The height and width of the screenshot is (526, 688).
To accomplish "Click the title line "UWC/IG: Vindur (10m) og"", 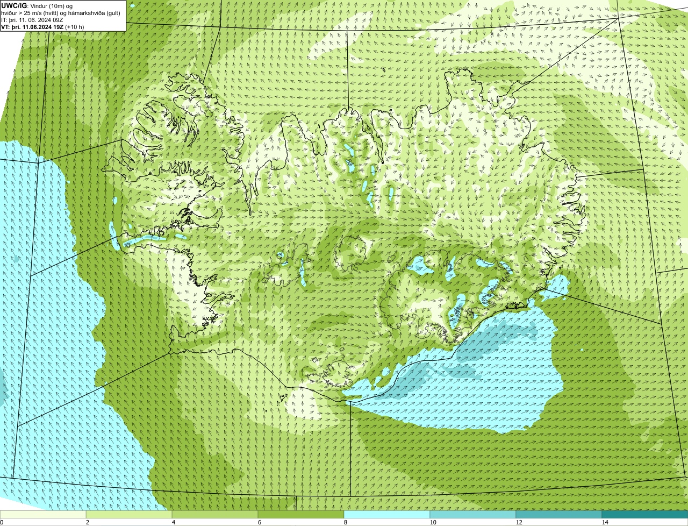I will pyautogui.click(x=37, y=5).
